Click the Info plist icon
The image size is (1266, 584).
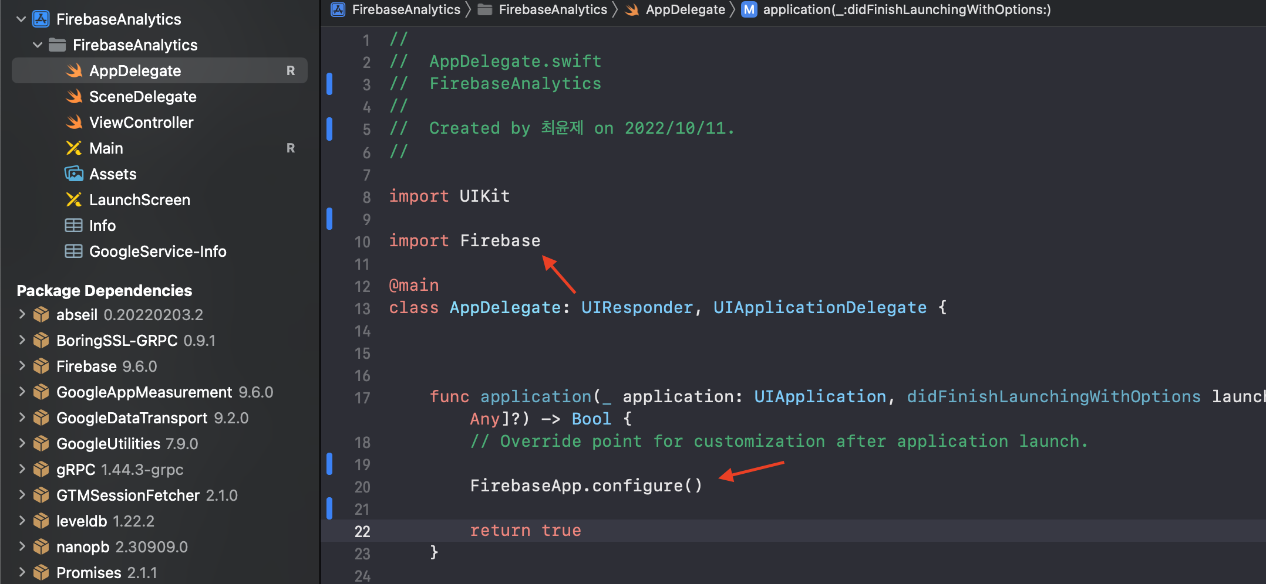(x=73, y=226)
